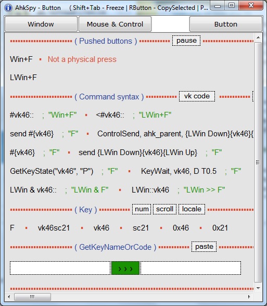Viewport: 267px width, 306px height.
Task: Click the "LWin::vk46" remap text
Action: point(150,190)
